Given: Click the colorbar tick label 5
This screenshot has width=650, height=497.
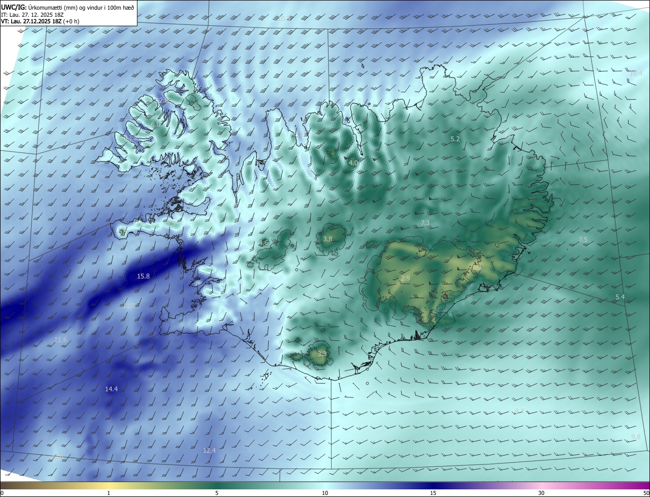Looking at the screenshot, I should (217, 493).
